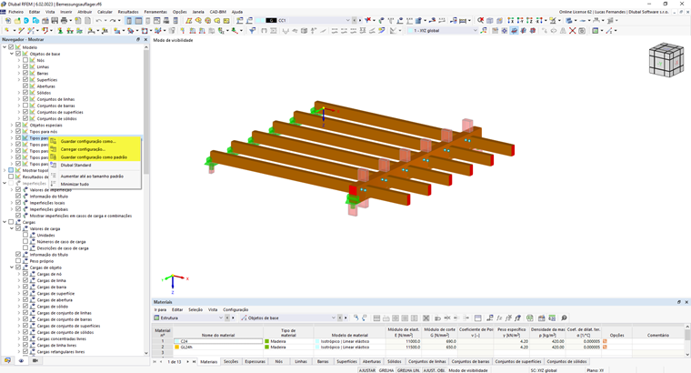Choose Dlubal Standard in context menu
The height and width of the screenshot is (373, 691).
tap(75, 165)
